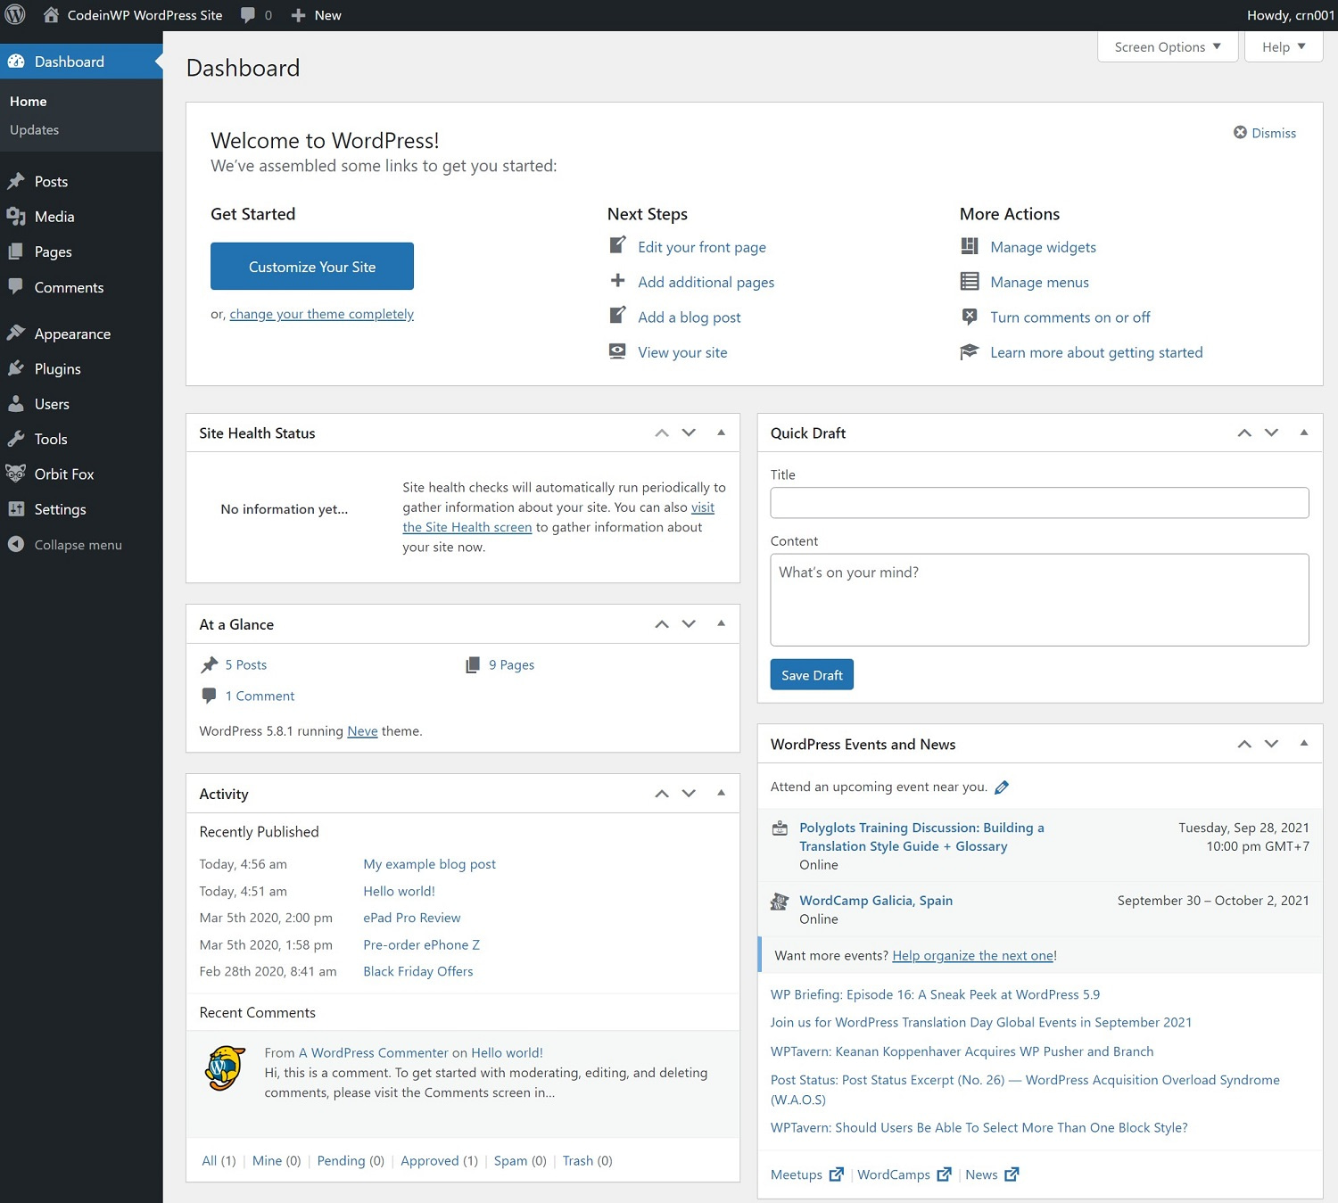Screen dimensions: 1338x1203
Task: Click the WordPress logo in the admin bar
Action: pos(14,14)
